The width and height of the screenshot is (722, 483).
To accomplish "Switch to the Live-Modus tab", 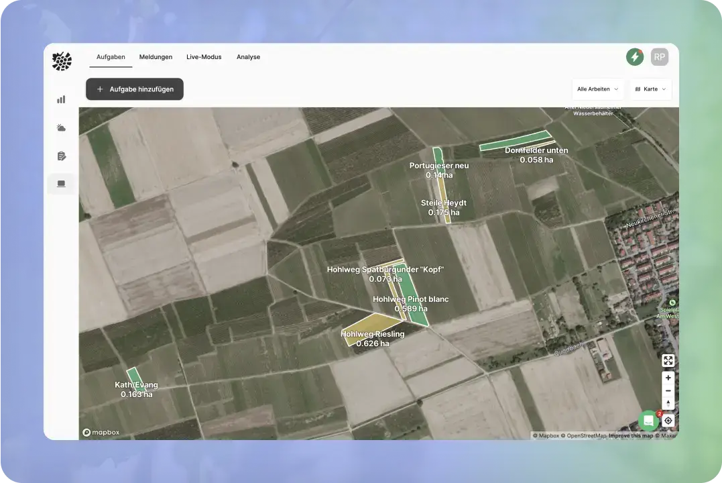I will tap(204, 57).
